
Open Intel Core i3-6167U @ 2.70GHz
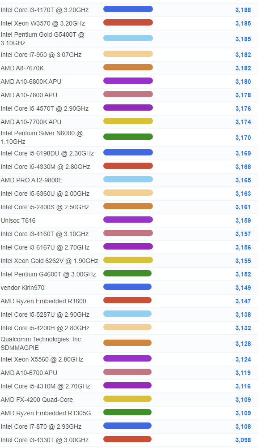pos(45,247)
